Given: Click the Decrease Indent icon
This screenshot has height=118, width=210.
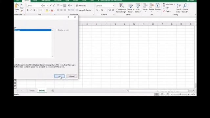Looking at the screenshot, I should pyautogui.click(x=69, y=10).
